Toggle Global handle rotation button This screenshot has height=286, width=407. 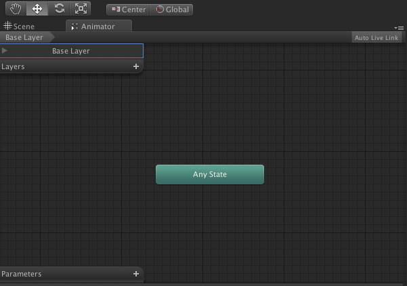pyautogui.click(x=172, y=9)
